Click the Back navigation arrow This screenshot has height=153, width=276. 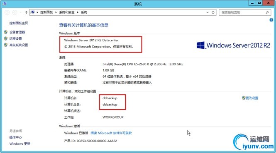click(7, 12)
